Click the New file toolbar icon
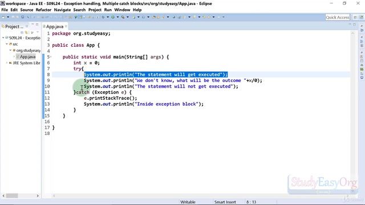 [3, 17]
